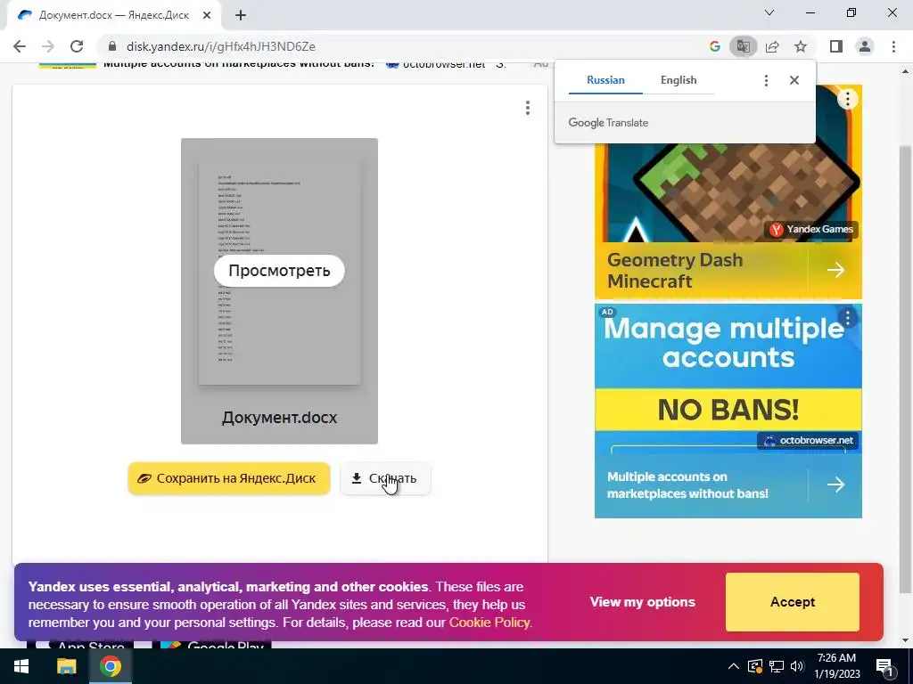This screenshot has height=684, width=913.
Task: Open Chrome three-dot main menu
Action: (893, 46)
